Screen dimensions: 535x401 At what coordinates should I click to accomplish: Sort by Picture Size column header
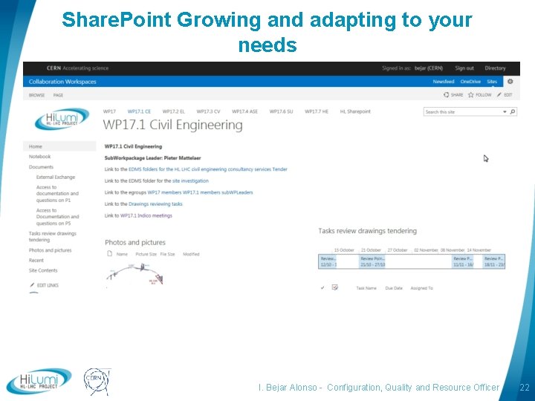pyautogui.click(x=146, y=254)
